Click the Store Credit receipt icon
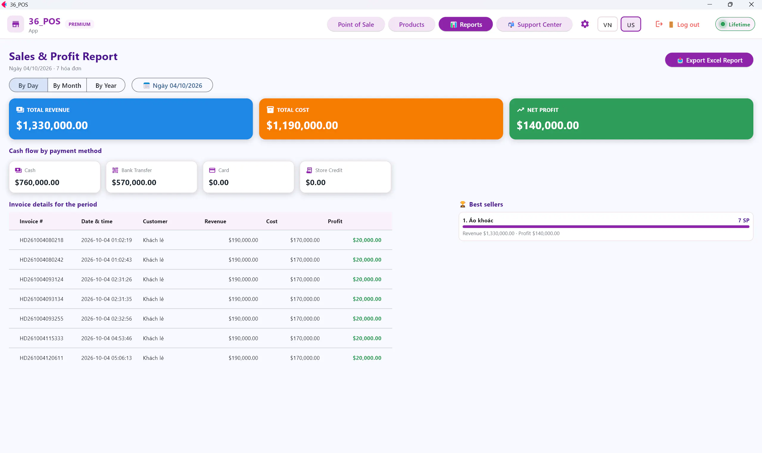 click(x=309, y=170)
